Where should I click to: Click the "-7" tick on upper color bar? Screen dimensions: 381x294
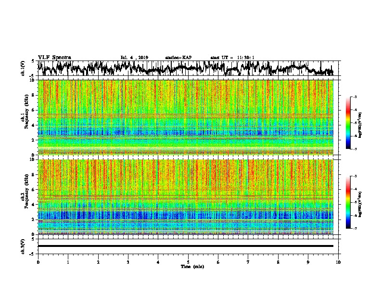[355, 149]
